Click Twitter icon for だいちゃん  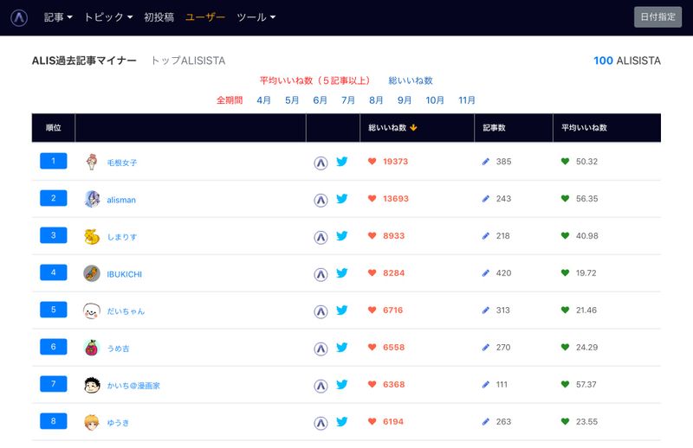[342, 310]
